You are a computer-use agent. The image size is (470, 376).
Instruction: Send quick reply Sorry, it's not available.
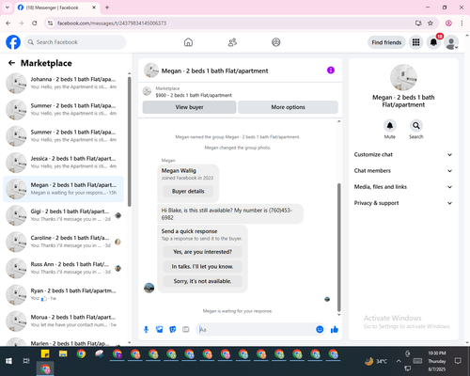click(x=202, y=281)
